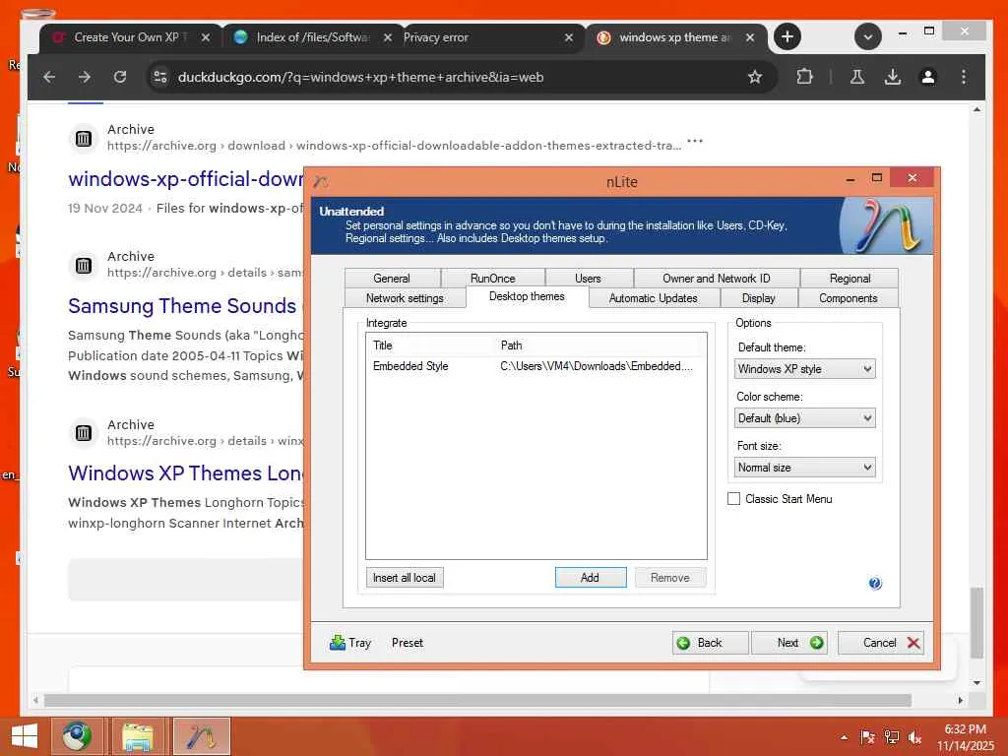
Task: Click the browser horizontal scrollbar
Action: (x=477, y=700)
